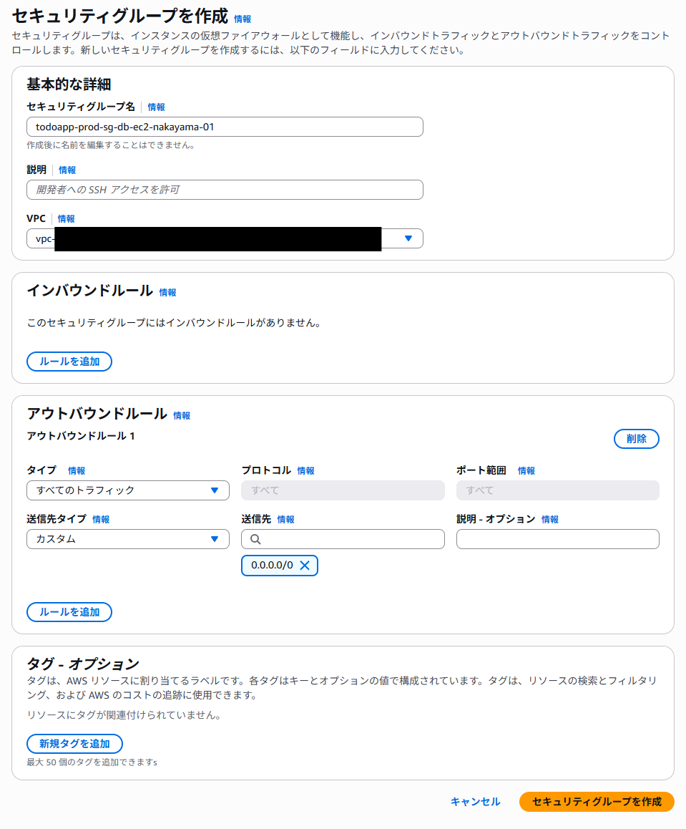
Task: Click セキュリティグループを作成 orange button
Action: click(597, 802)
